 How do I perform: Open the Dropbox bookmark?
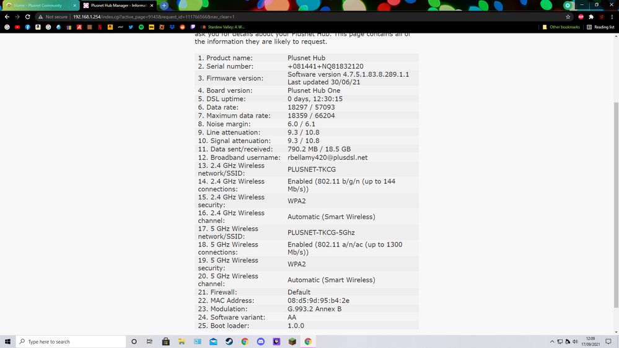pyautogui.click(x=172, y=27)
